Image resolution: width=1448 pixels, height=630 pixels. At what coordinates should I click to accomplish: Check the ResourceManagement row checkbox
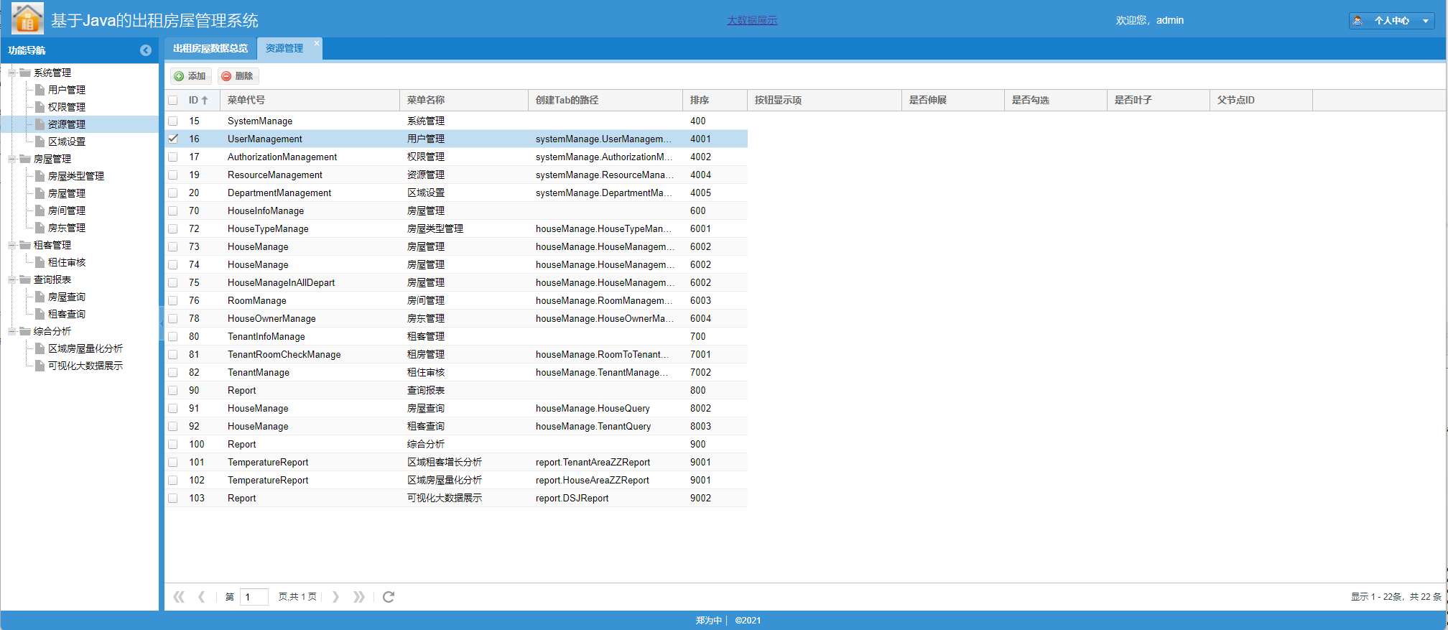(173, 175)
